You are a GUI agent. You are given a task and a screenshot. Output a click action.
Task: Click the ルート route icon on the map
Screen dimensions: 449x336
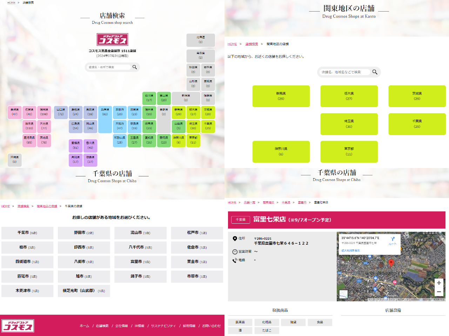tap(393, 240)
